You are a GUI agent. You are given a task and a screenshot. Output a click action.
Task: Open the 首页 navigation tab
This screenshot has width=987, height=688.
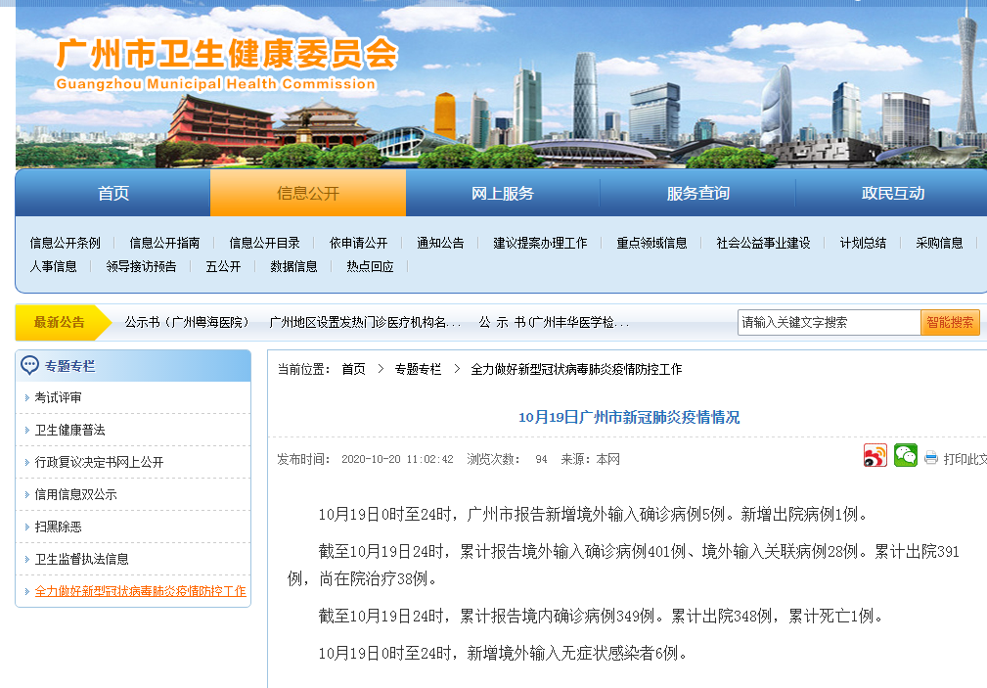(x=112, y=194)
